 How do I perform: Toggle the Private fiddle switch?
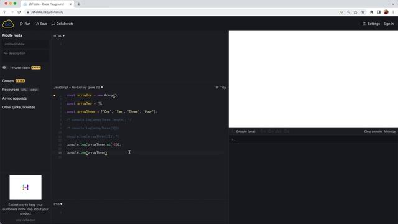[4, 68]
